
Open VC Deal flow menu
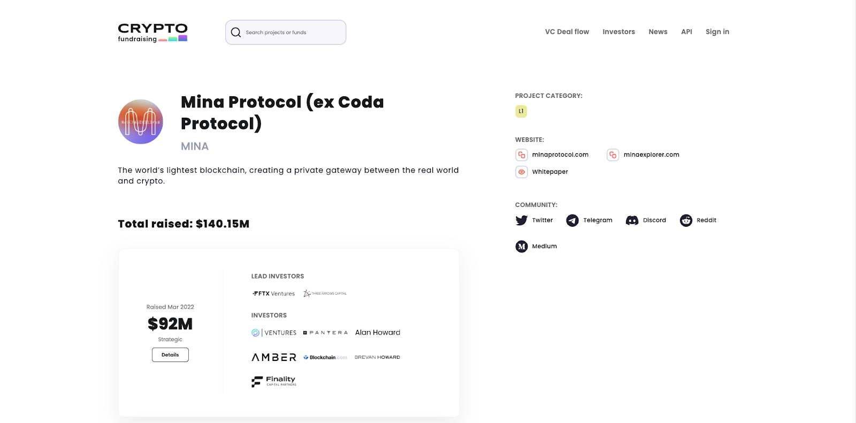tap(567, 32)
